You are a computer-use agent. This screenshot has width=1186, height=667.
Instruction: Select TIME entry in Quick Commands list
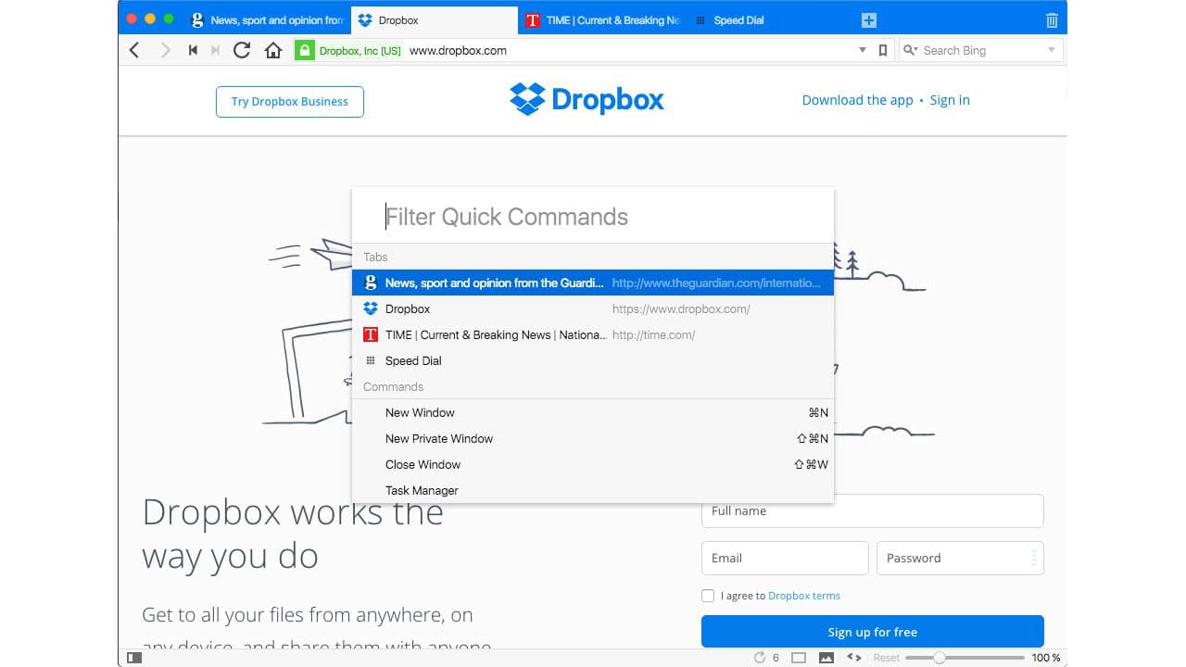(x=593, y=334)
